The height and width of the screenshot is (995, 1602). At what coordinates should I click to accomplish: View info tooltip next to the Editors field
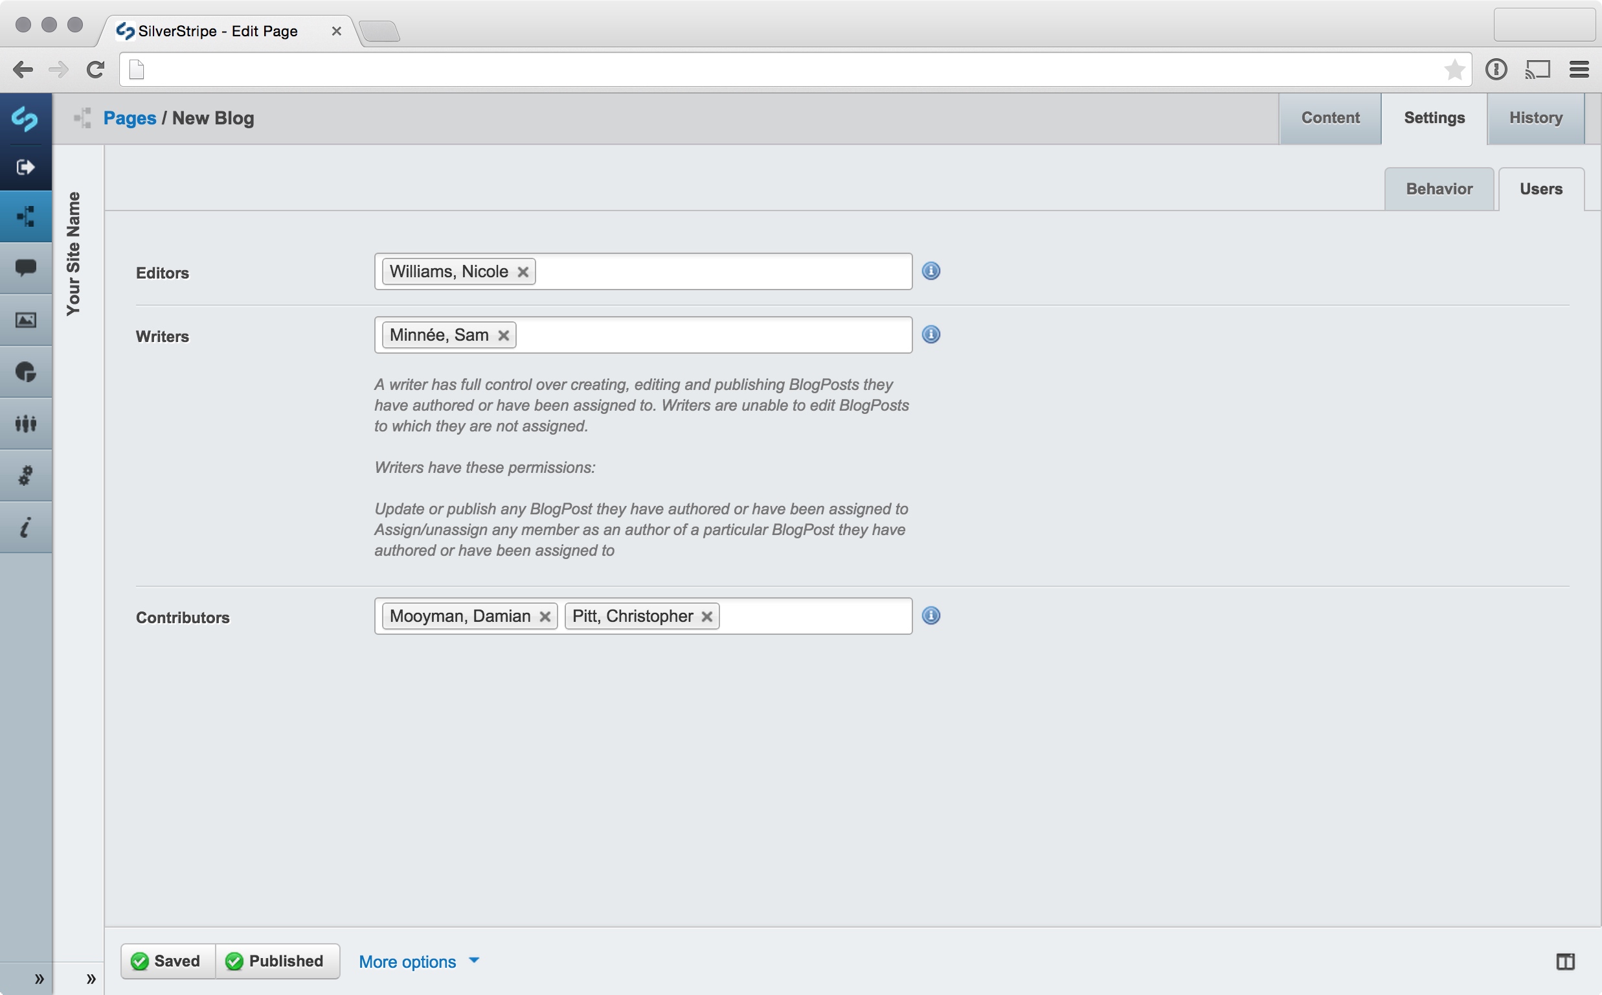click(931, 271)
